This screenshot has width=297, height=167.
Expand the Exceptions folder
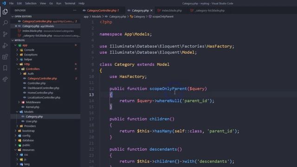(17, 55)
